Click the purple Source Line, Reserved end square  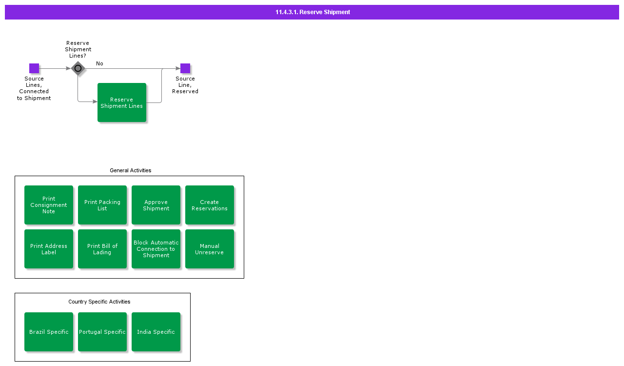185,68
